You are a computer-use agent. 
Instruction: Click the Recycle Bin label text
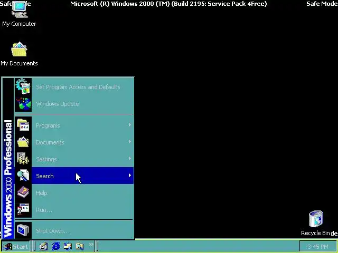pos(315,233)
